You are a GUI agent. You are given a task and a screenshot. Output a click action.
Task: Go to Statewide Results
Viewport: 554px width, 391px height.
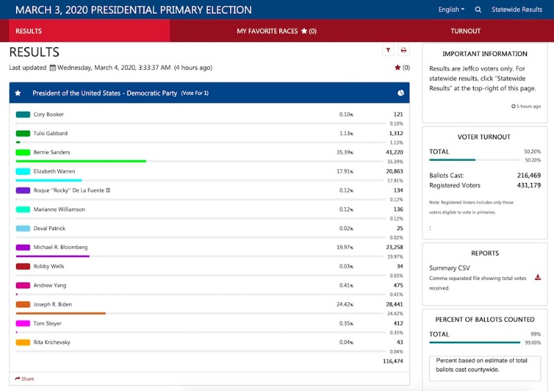click(x=517, y=10)
